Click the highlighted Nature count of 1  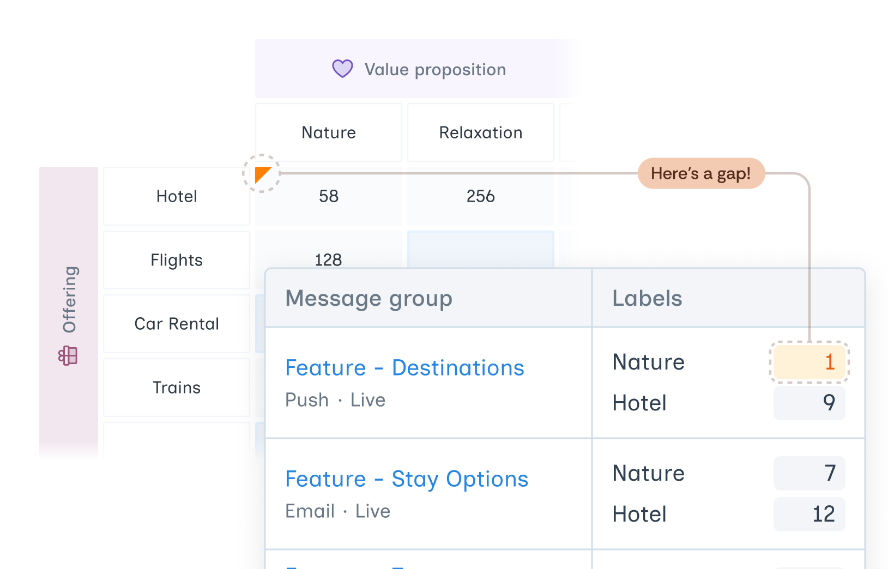pos(809,362)
